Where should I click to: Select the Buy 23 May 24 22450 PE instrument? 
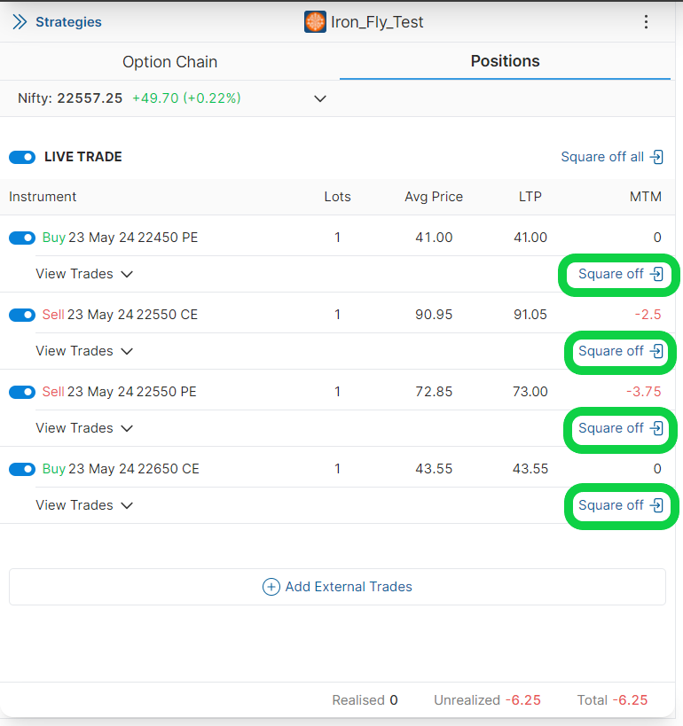120,238
